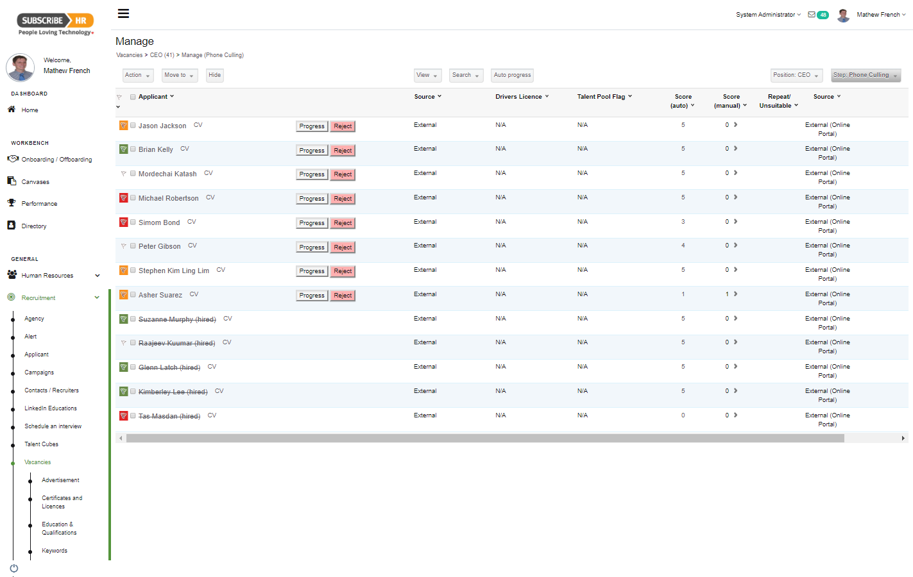Select Home in the Dashboard sidebar

[30, 110]
